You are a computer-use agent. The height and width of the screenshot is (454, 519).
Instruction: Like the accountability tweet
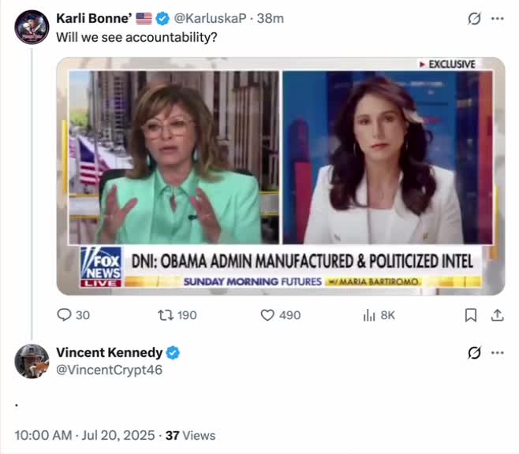click(268, 314)
